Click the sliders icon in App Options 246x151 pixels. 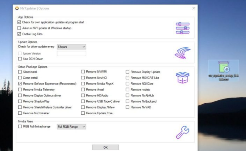click(x=182, y=28)
